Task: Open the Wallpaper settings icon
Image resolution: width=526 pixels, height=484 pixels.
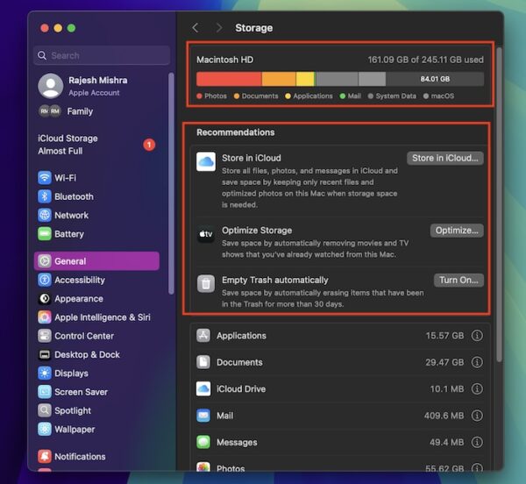Action: point(45,430)
